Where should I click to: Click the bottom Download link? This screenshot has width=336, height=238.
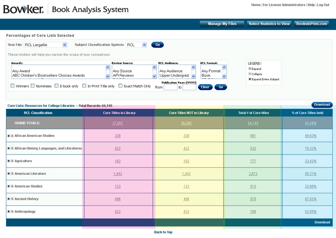(322, 222)
